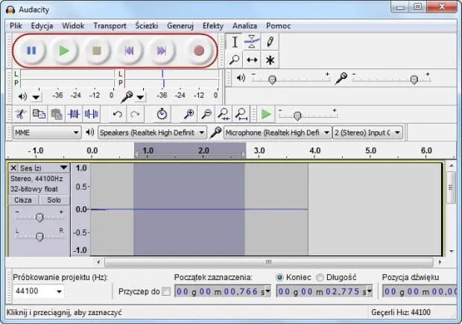Click the play-at-speed slider handle
The image size is (462, 324).
tap(297, 115)
